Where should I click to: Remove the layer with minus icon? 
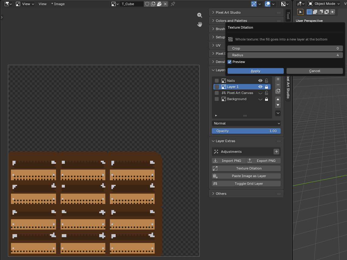(278, 85)
